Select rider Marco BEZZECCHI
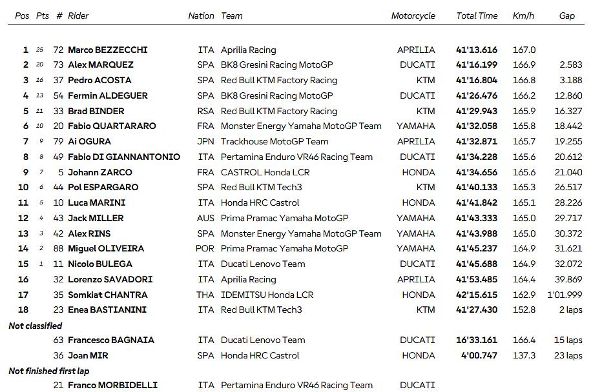 108,50
